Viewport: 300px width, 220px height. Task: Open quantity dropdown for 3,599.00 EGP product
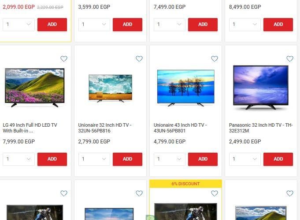pyautogui.click(x=94, y=25)
